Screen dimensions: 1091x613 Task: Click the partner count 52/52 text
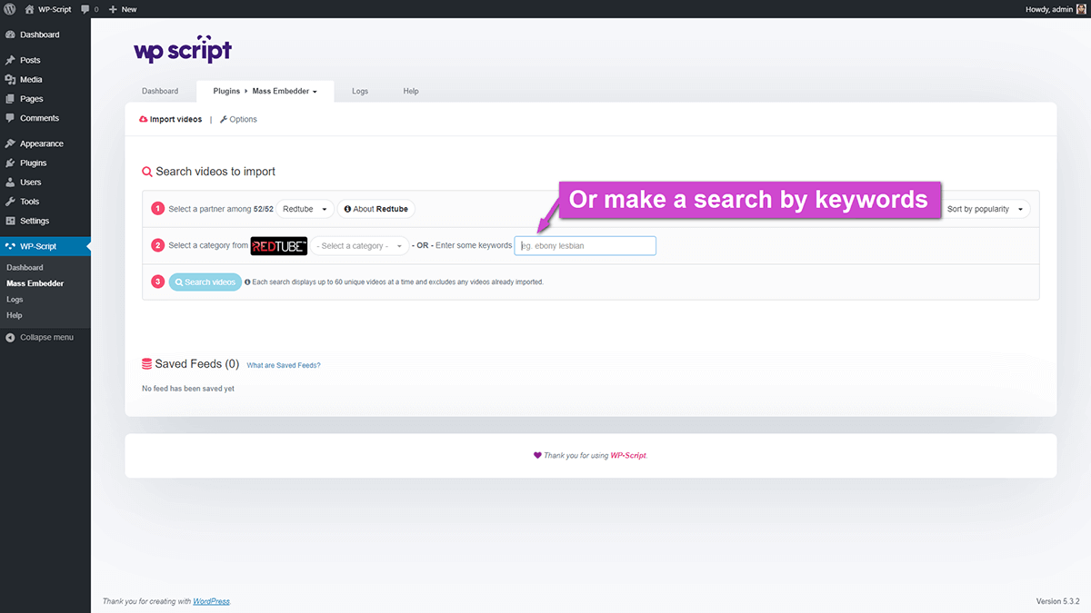264,209
